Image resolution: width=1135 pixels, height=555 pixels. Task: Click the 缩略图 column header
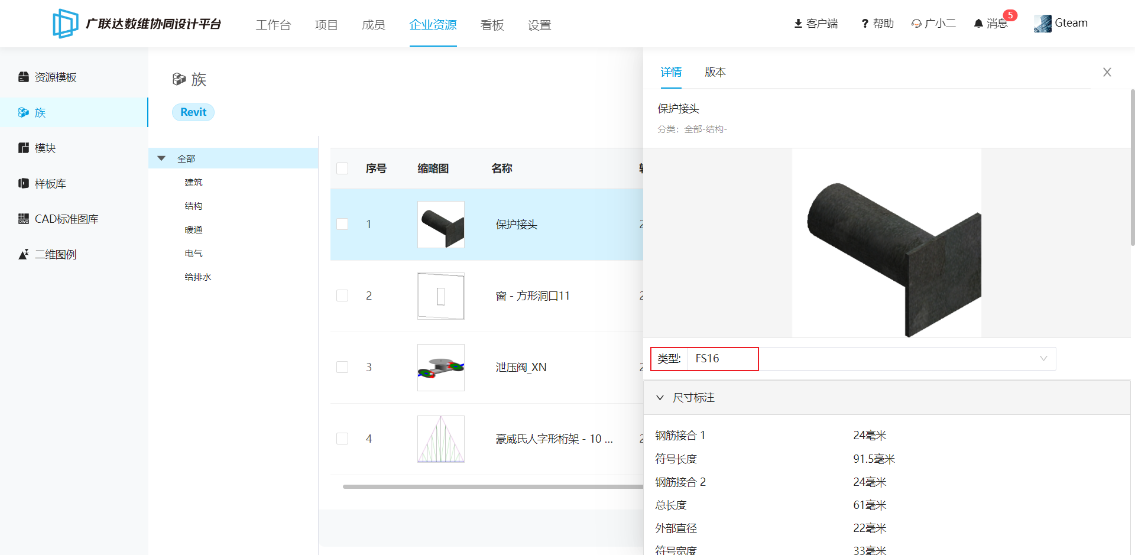click(433, 168)
